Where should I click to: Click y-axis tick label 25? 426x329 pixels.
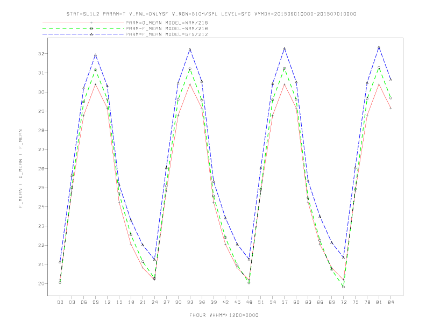pyautogui.click(x=41, y=188)
